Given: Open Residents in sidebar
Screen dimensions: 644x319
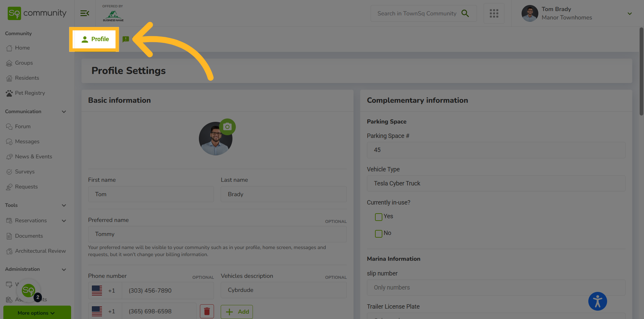Looking at the screenshot, I should (27, 78).
